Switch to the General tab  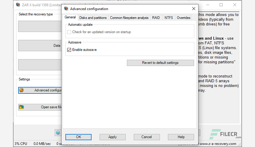point(70,17)
